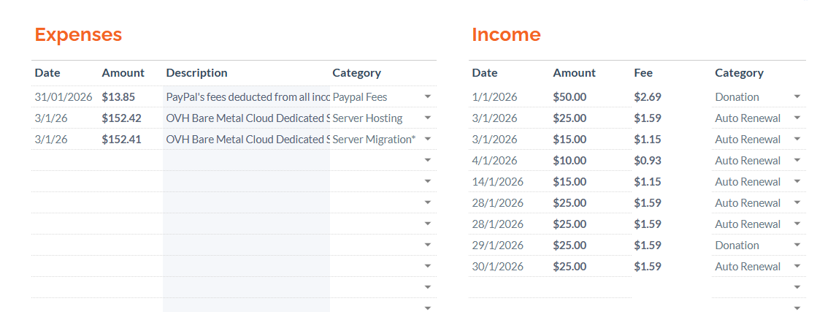The image size is (836, 312).
Task: Click the $50.00 income amount cell
Action: click(x=570, y=96)
